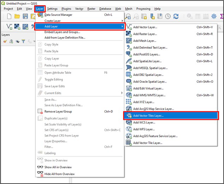
Task: Click the Refresh toolbar icon
Action: click(176, 16)
